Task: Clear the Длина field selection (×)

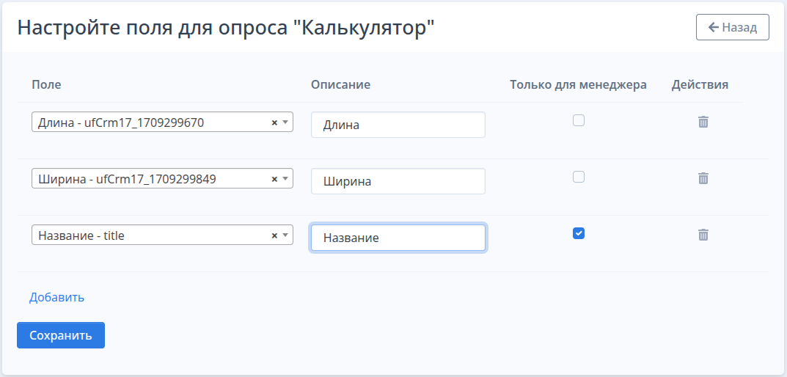Action: pos(274,122)
